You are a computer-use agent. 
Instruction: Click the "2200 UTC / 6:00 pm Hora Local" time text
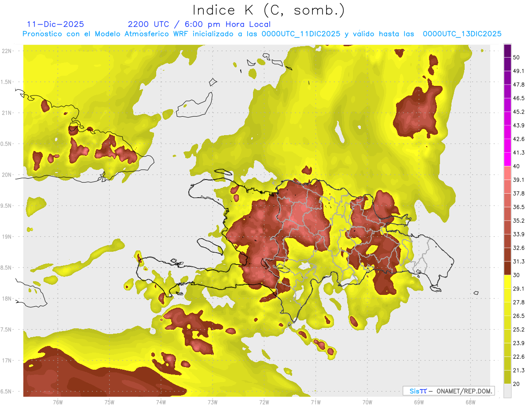click(x=199, y=24)
